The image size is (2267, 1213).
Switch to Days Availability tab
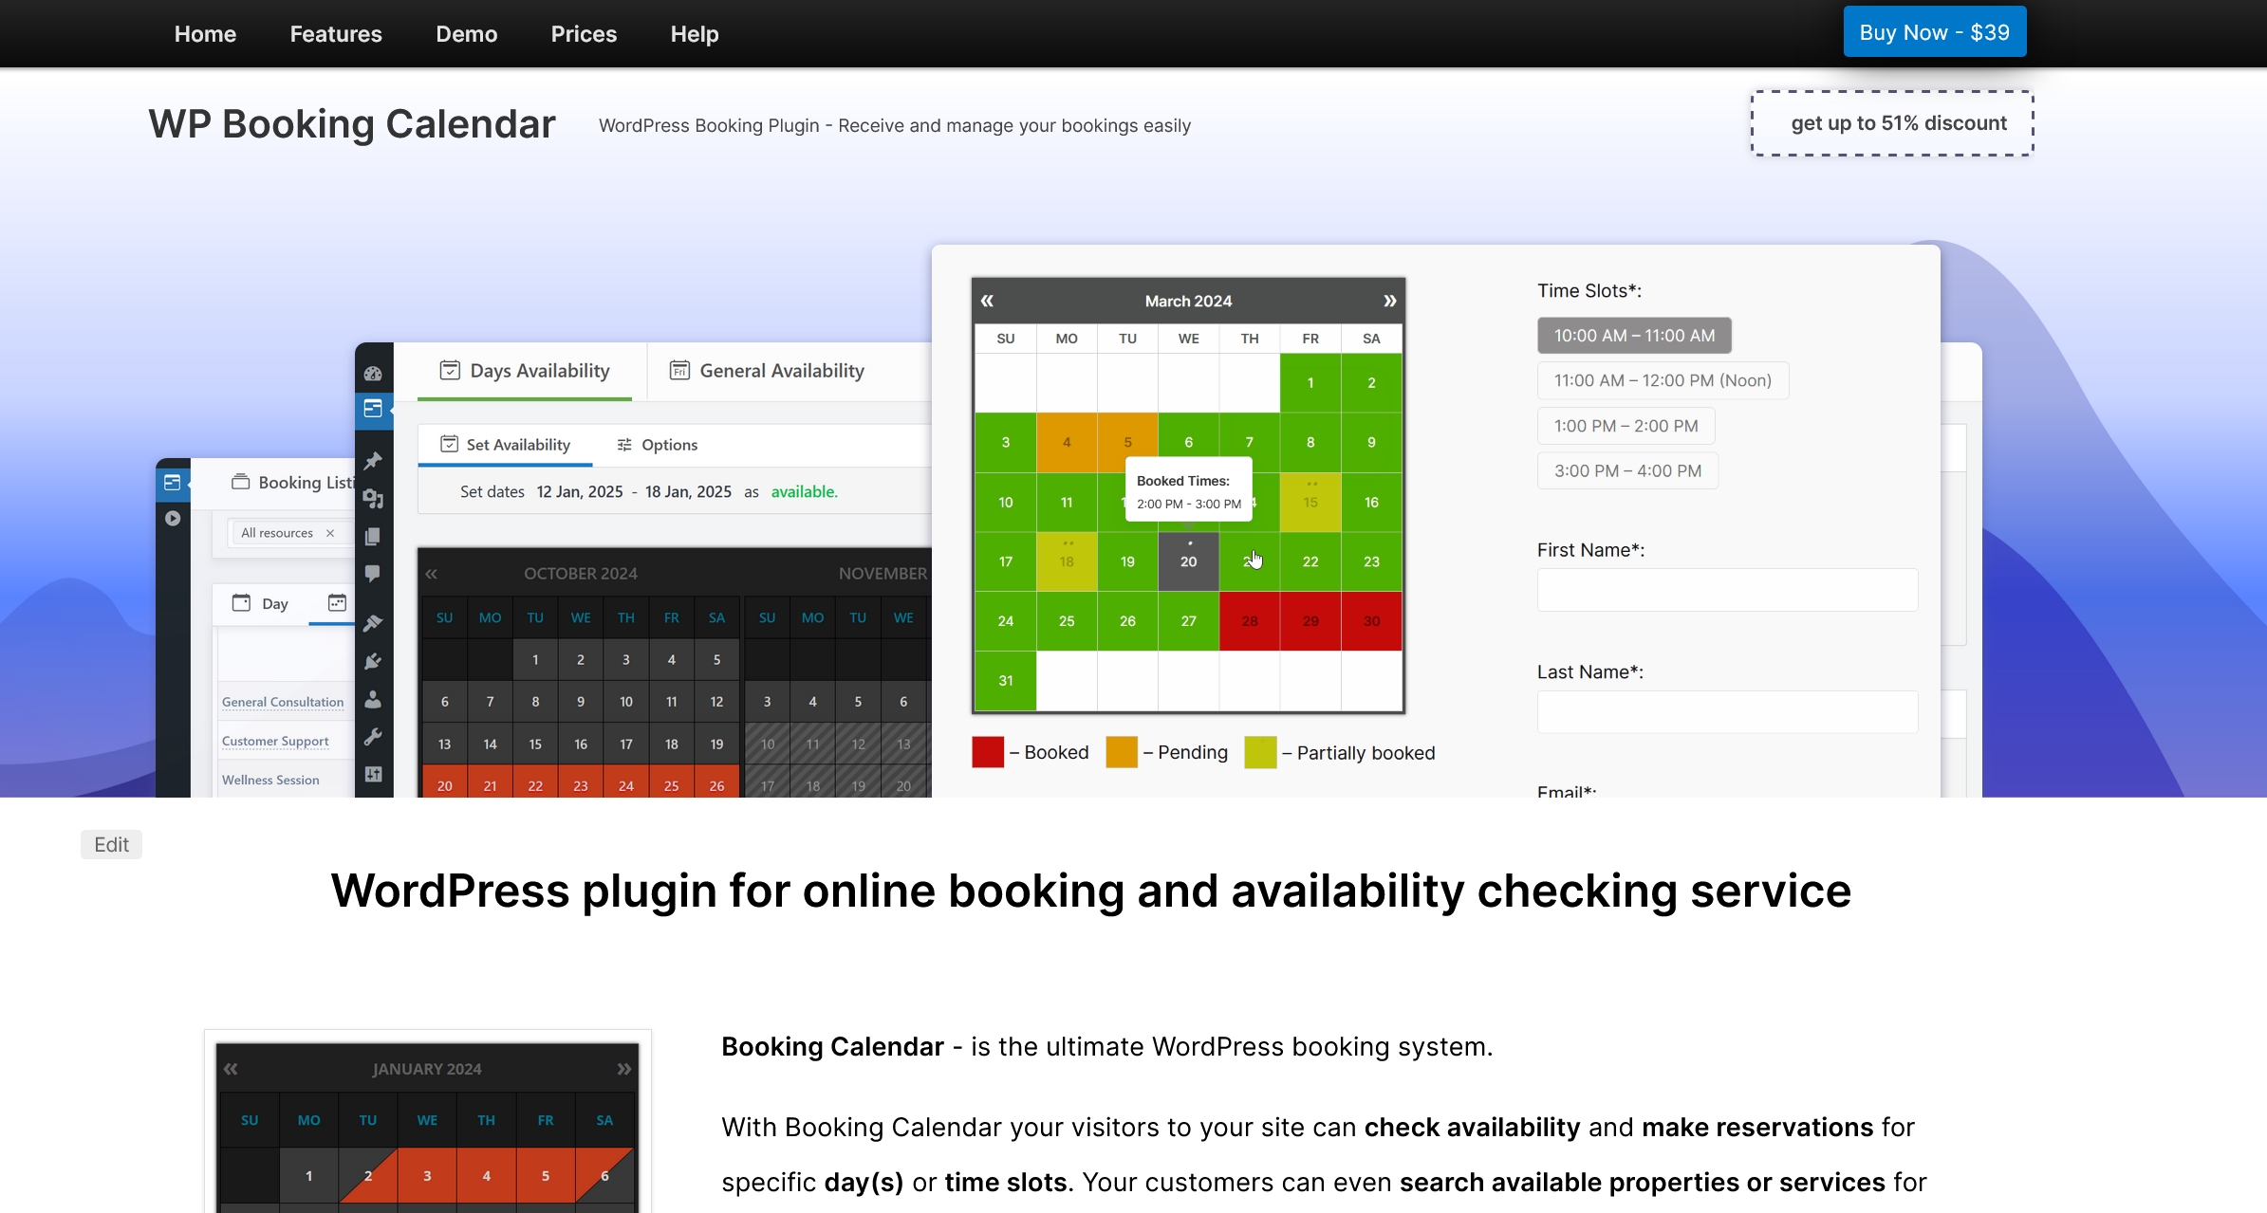click(x=525, y=371)
